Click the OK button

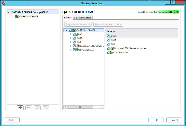[x=156, y=120]
